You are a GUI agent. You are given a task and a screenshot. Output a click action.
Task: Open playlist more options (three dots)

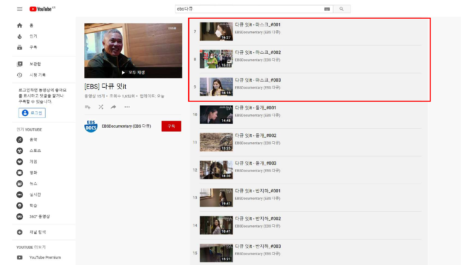pos(127,107)
